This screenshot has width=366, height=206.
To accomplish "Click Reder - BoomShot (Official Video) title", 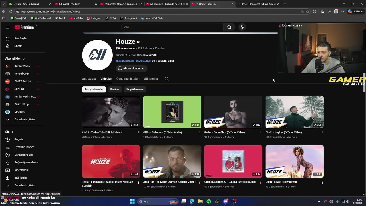I will tap(224, 132).
